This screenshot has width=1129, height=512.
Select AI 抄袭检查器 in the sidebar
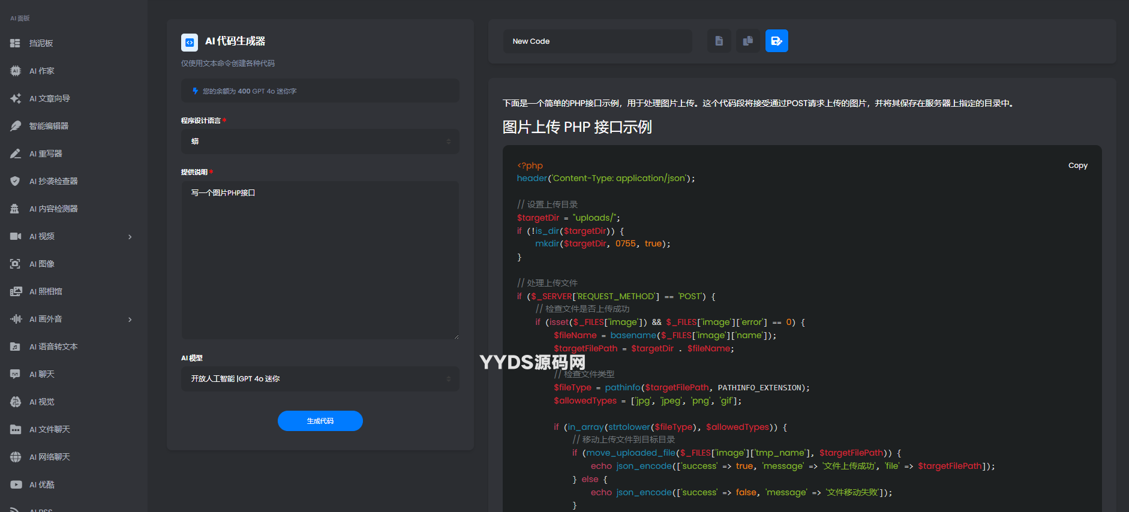coord(53,181)
